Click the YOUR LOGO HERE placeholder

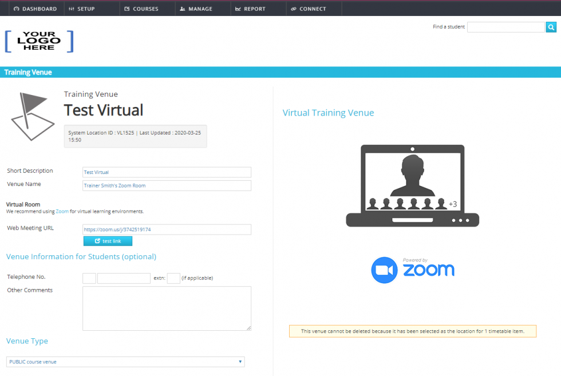39,41
